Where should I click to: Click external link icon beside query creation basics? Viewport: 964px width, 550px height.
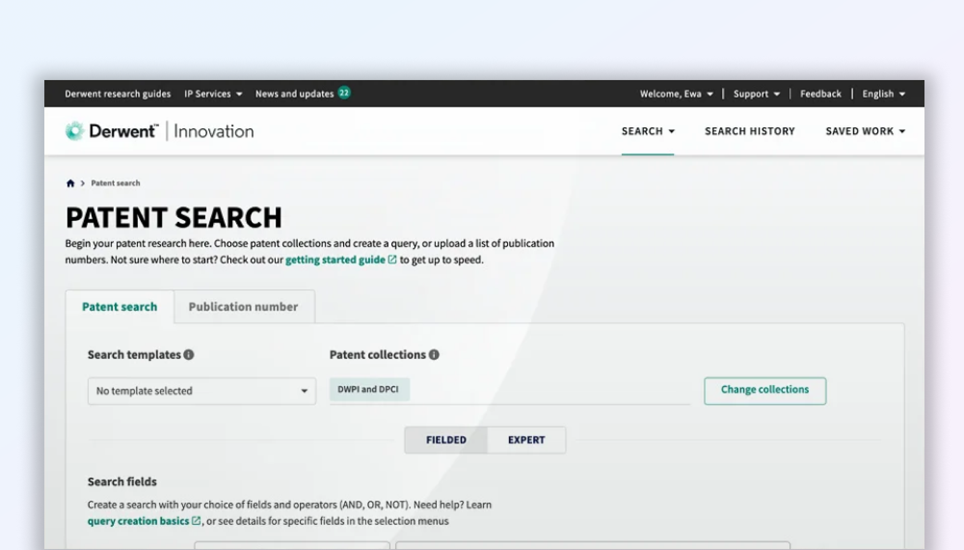[196, 521]
